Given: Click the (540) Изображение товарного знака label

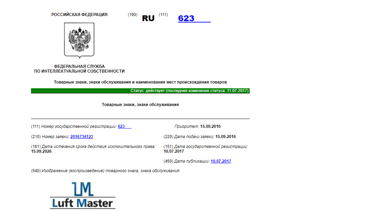Looking at the screenshot, I should click(x=105, y=171).
